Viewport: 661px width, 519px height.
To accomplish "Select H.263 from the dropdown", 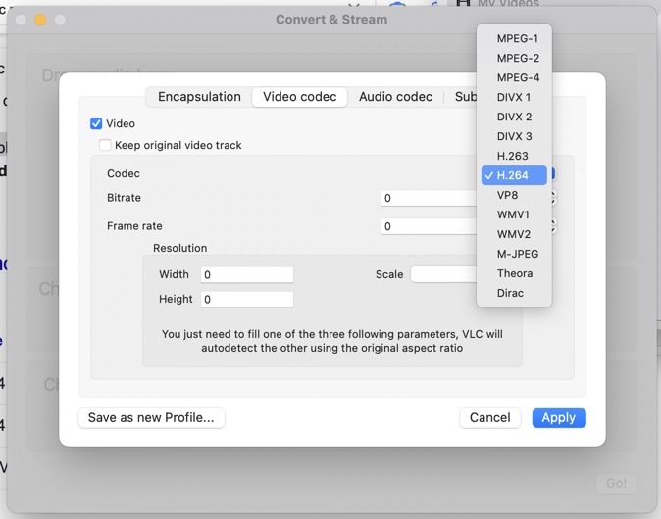I will click(x=512, y=156).
